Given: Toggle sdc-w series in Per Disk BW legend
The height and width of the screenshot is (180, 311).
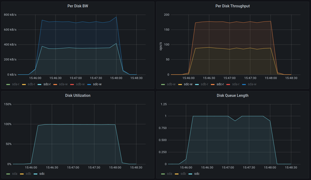Looking at the screenshot, I should point(97,84).
